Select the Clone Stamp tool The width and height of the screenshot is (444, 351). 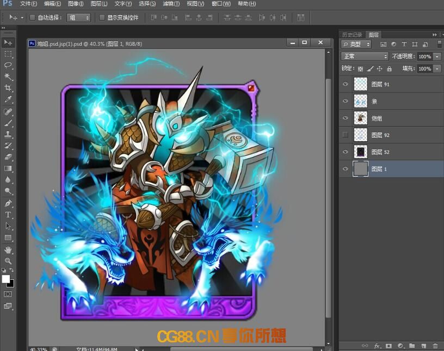(8, 134)
